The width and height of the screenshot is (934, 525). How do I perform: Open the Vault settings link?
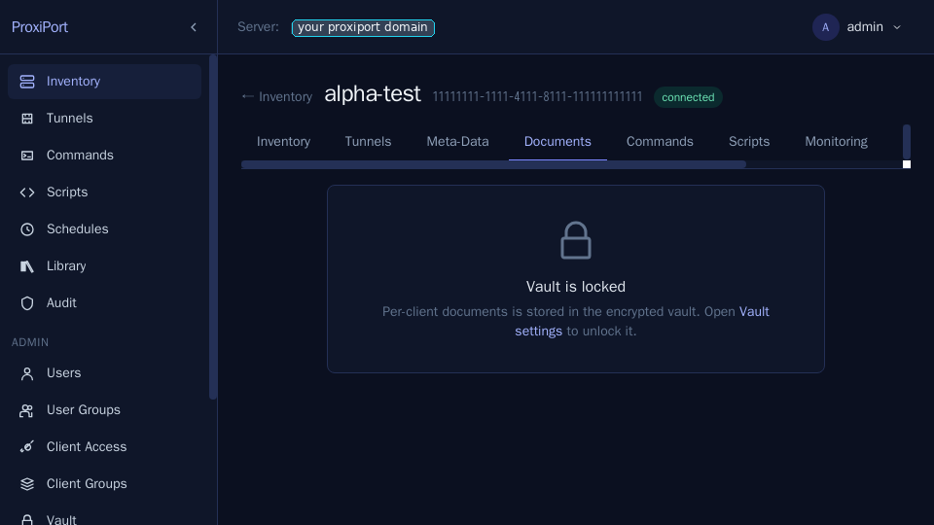pos(641,322)
